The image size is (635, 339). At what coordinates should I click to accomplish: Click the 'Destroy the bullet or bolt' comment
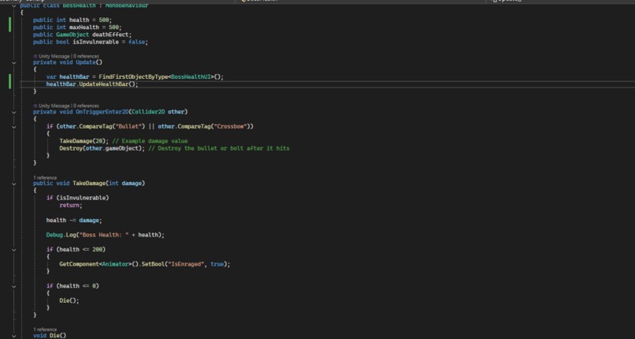[x=219, y=148]
